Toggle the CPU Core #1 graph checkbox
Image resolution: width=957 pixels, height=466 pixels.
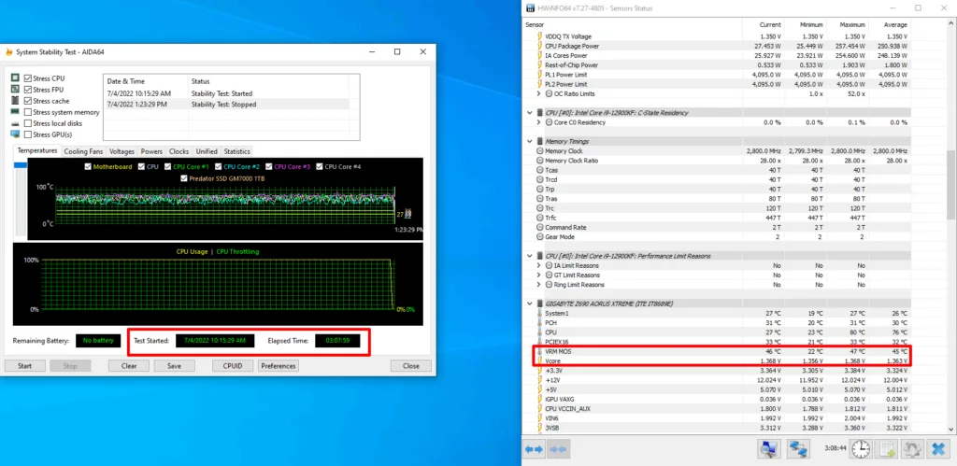coord(168,166)
